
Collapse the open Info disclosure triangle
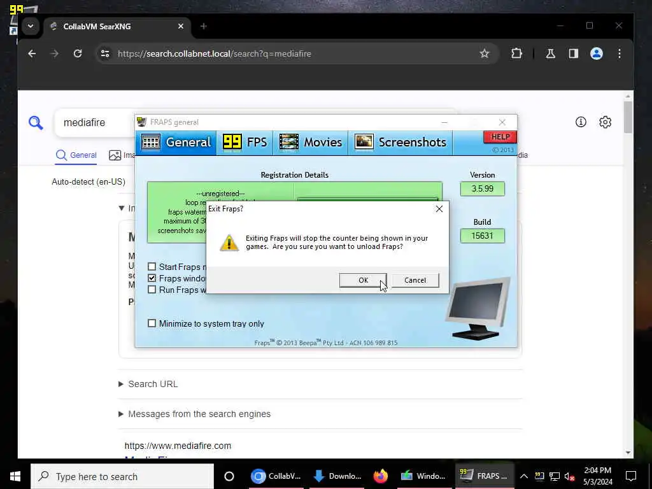click(x=122, y=208)
